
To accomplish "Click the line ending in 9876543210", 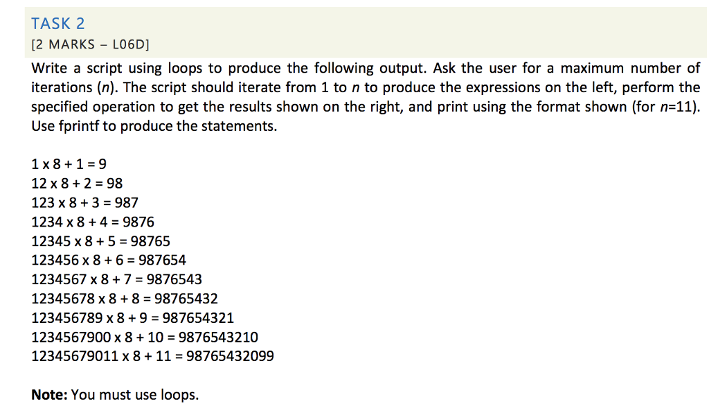I will (x=145, y=337).
